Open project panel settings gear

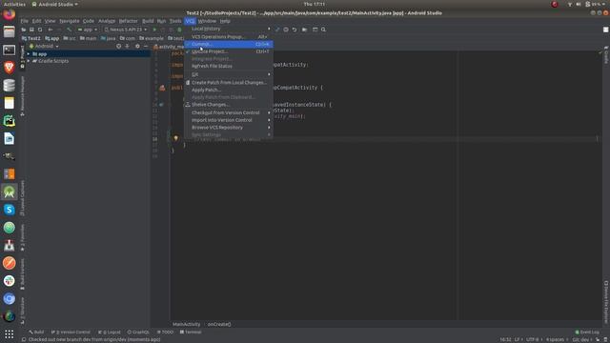(137, 46)
